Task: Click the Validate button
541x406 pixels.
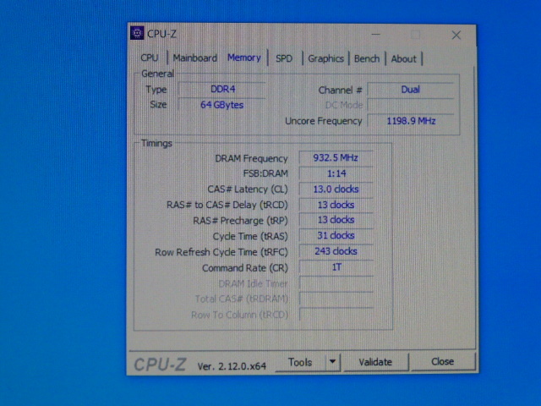Action: (375, 362)
